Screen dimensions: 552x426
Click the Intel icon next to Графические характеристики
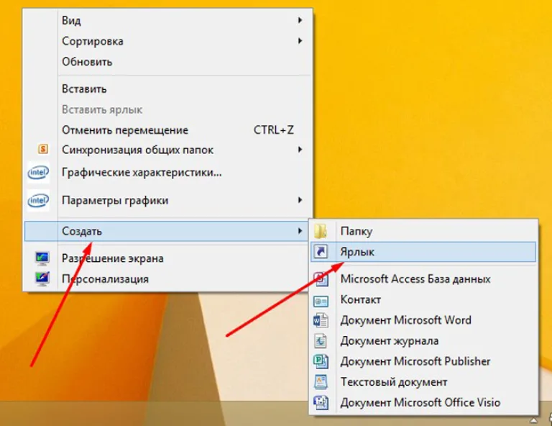pos(38,173)
